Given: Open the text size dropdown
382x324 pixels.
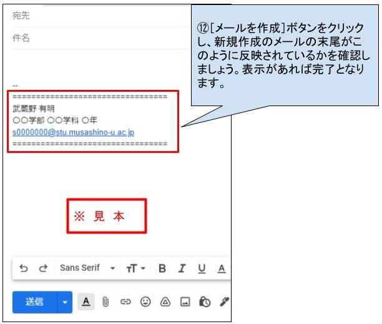Looking at the screenshot, I should (x=135, y=268).
